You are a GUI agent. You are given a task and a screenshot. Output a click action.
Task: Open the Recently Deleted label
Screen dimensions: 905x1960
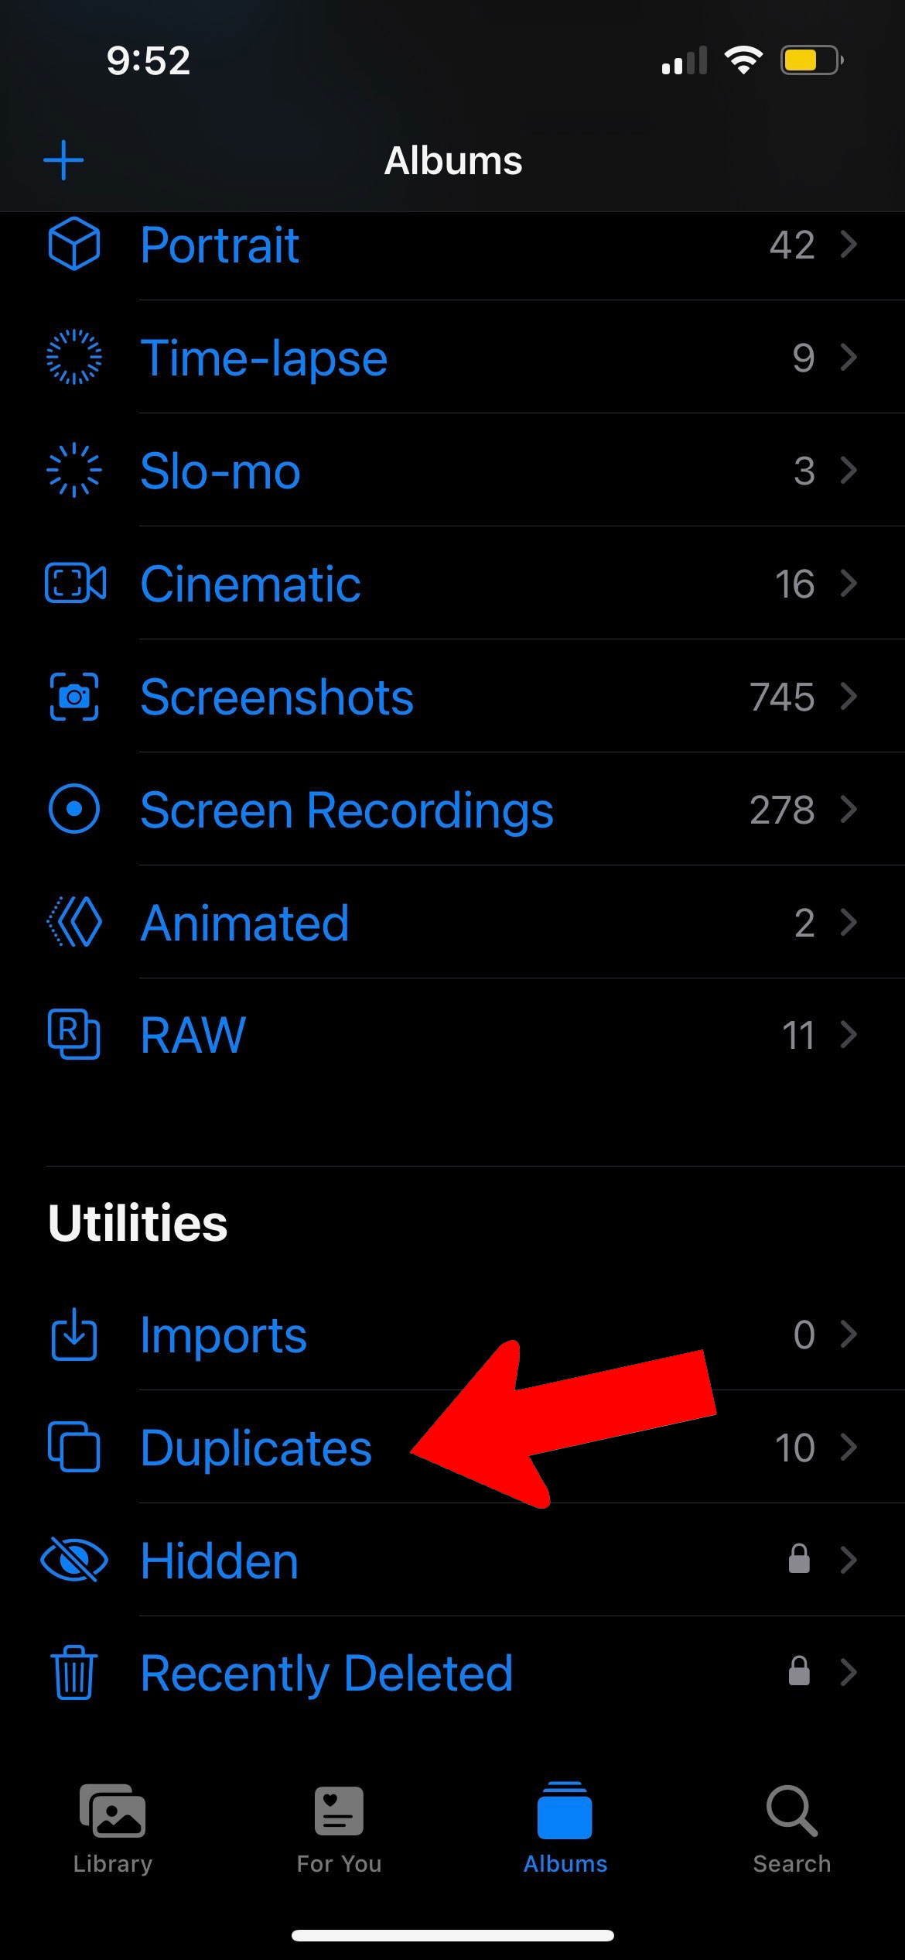click(x=326, y=1674)
